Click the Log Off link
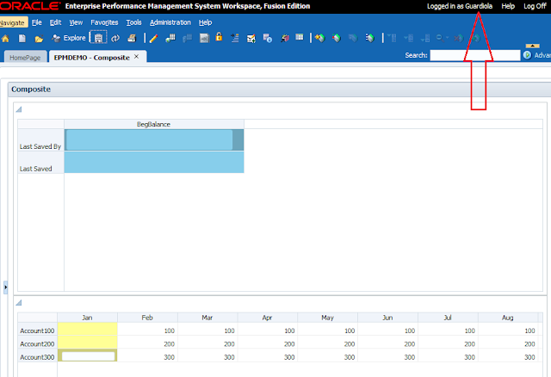This screenshot has height=377, width=551. 535,6
